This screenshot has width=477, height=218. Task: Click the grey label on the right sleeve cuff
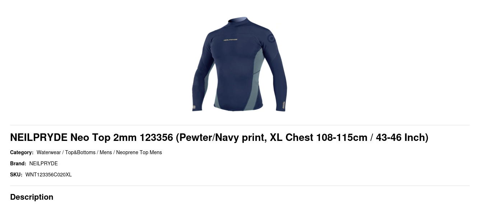(283, 105)
